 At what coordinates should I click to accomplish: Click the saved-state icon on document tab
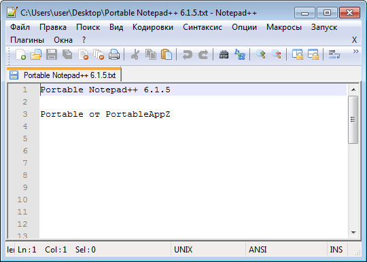[x=14, y=75]
